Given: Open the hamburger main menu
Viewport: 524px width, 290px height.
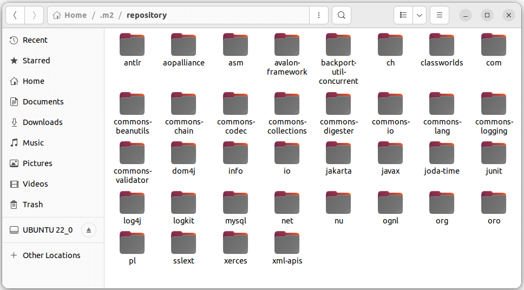Looking at the screenshot, I should [440, 15].
